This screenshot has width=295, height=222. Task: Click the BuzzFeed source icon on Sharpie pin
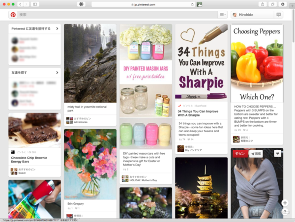[179, 106]
